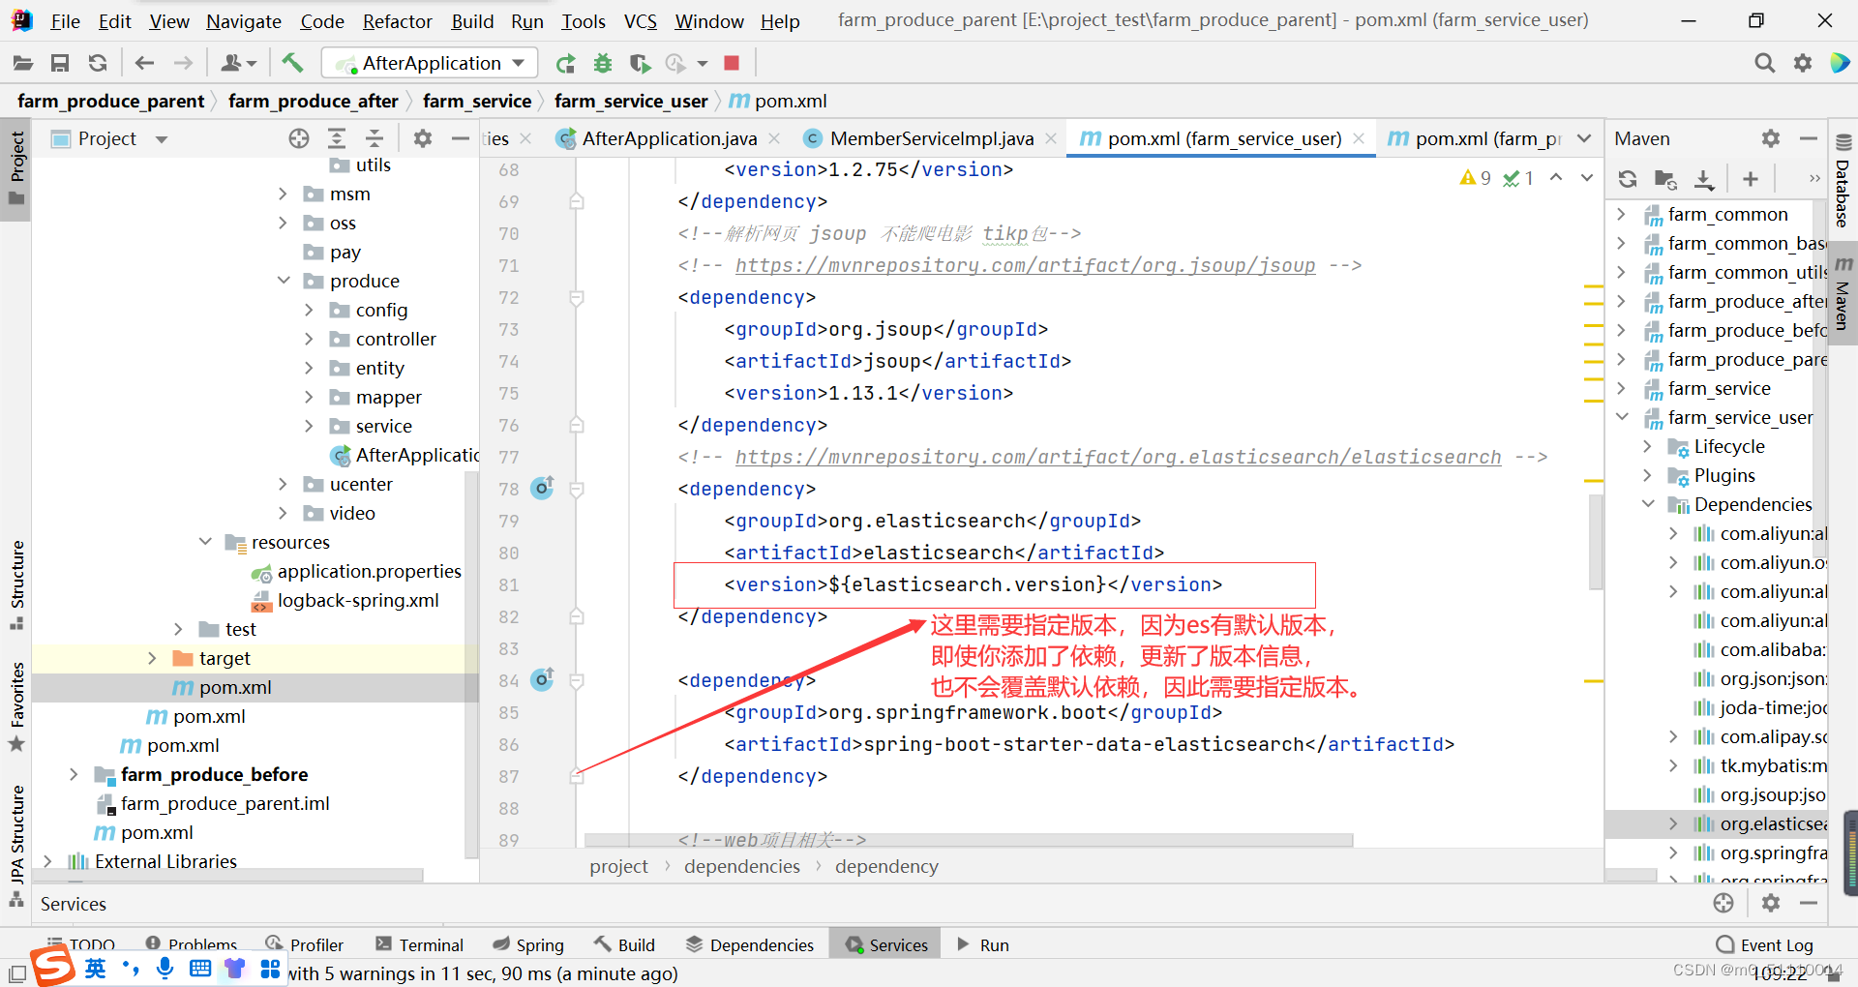Open elasticsearch mvnrepository link in comment

coord(1118,457)
